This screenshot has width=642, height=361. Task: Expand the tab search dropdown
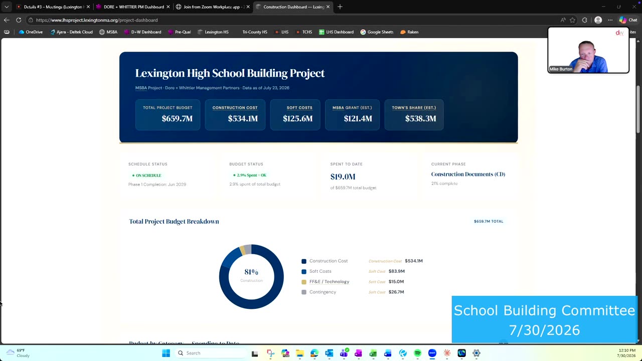pyautogui.click(x=7, y=7)
